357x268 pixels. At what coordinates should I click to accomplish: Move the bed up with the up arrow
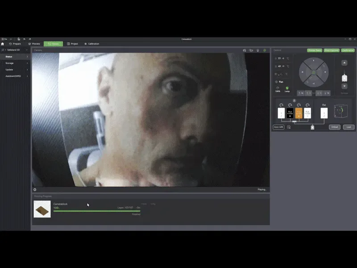[344, 63]
